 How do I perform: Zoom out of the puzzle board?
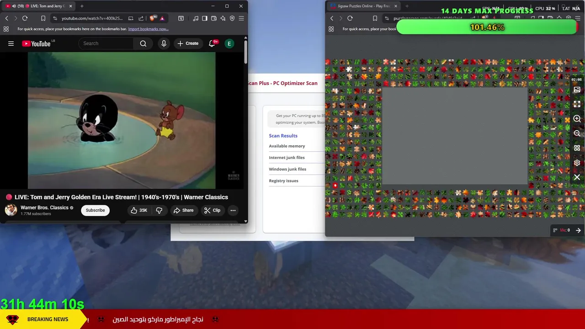577,133
